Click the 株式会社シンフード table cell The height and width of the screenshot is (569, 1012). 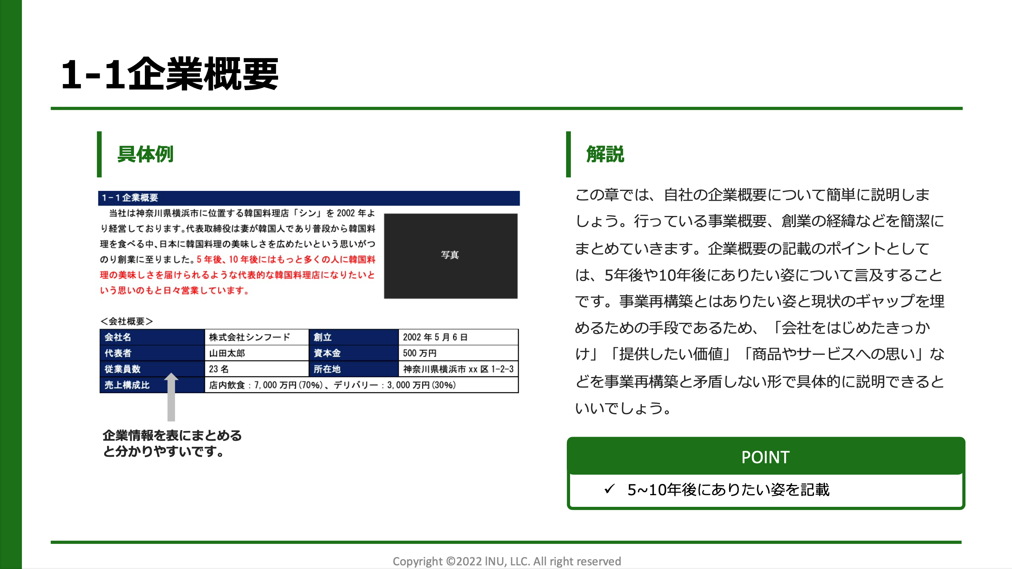pyautogui.click(x=256, y=337)
